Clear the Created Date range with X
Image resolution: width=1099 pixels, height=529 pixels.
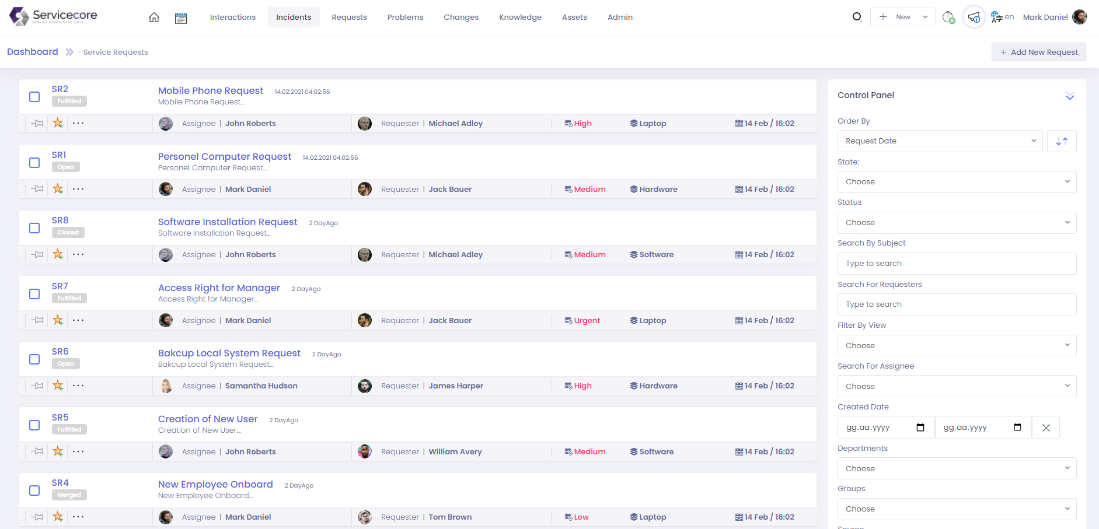(1046, 428)
